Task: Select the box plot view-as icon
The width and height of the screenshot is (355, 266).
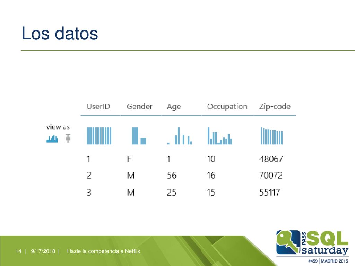Action: coord(68,139)
